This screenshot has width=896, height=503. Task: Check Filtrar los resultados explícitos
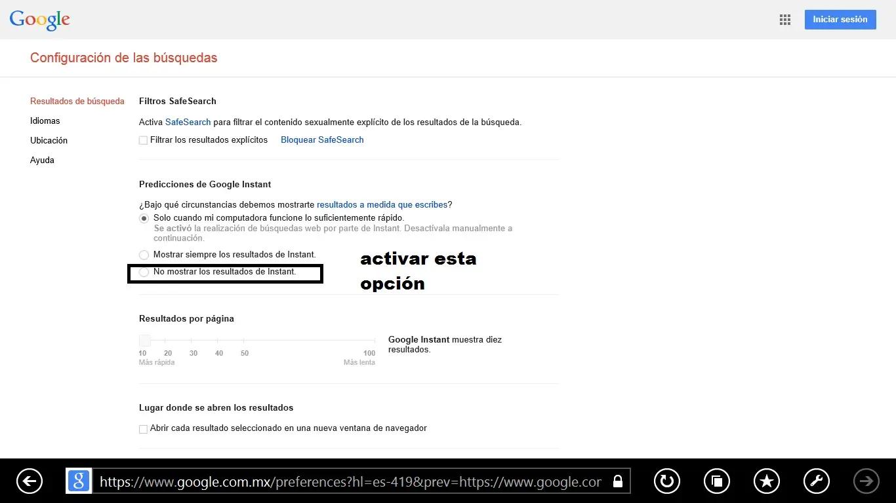pyautogui.click(x=143, y=140)
